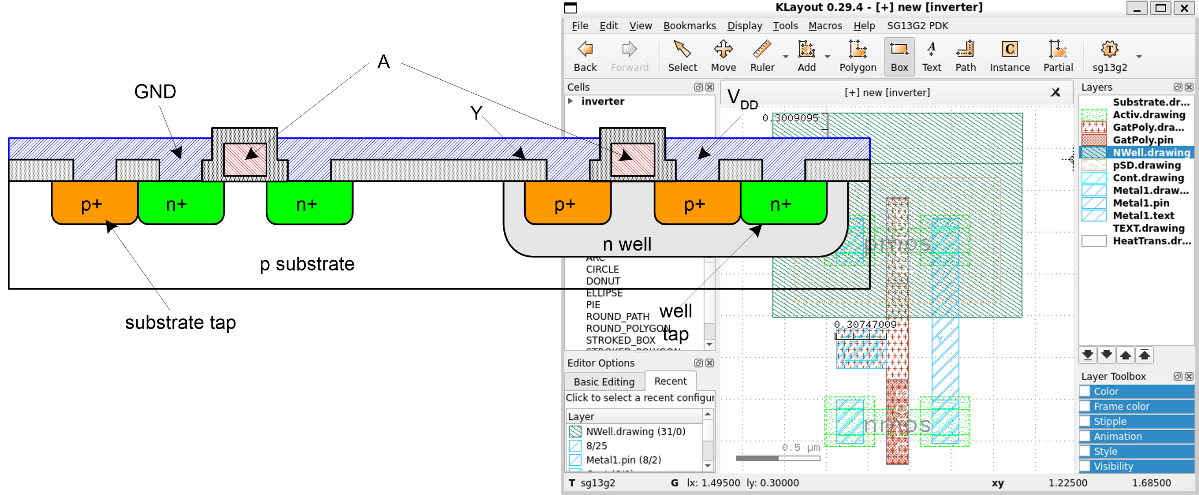Image resolution: width=1199 pixels, height=495 pixels.
Task: Close the inverter layout tab
Action: coord(1055,93)
